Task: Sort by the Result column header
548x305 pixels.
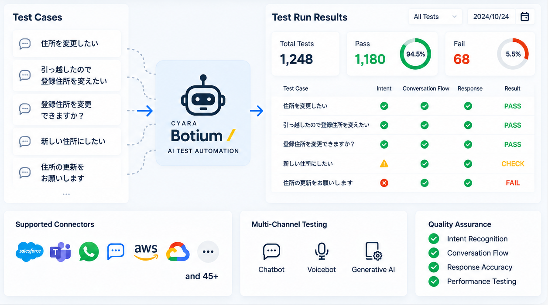Action: click(x=513, y=88)
